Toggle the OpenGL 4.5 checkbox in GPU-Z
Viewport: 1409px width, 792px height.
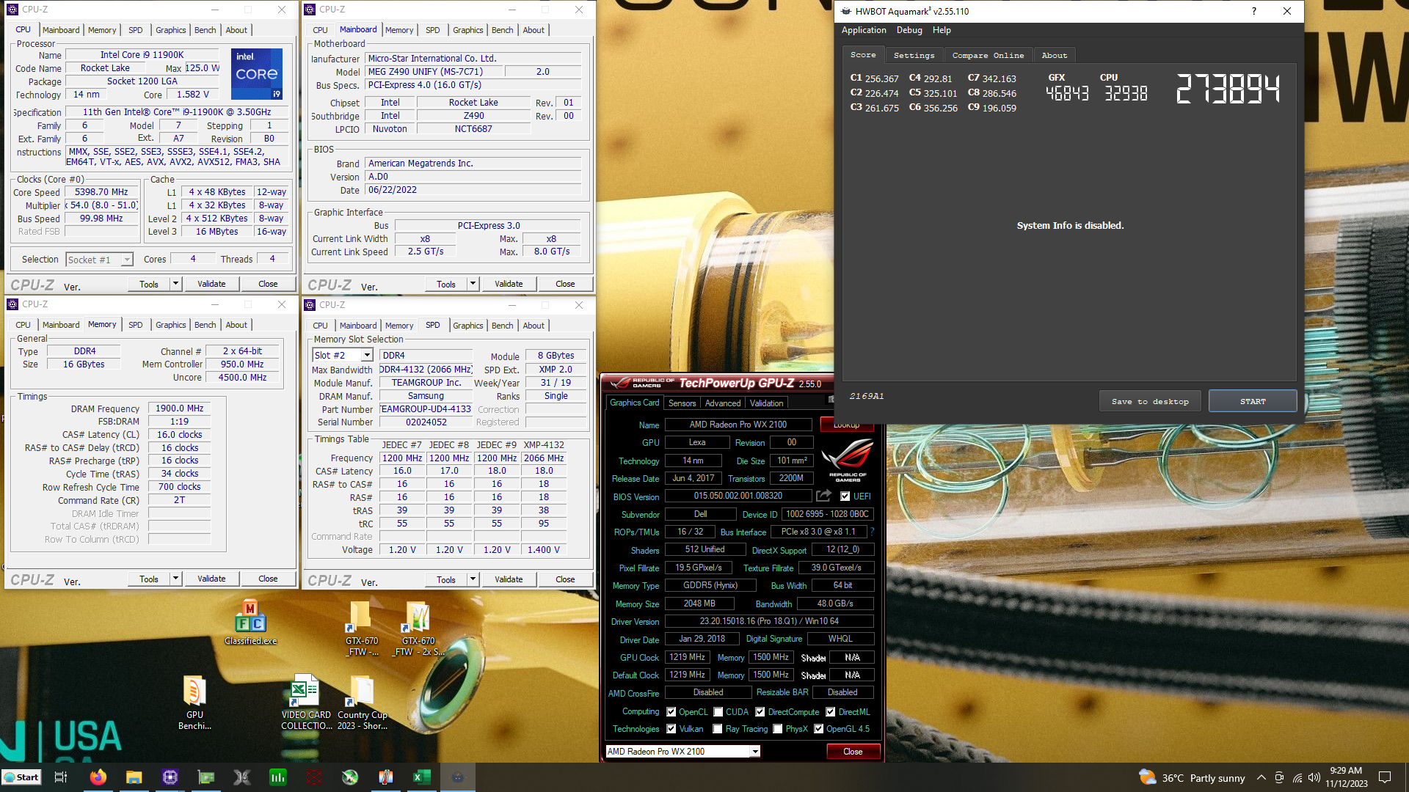(x=818, y=729)
